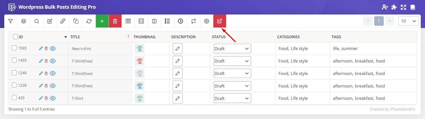Screen dimensions: 425x119
Task: Open the filter form funnel icon
Action: 11,21
